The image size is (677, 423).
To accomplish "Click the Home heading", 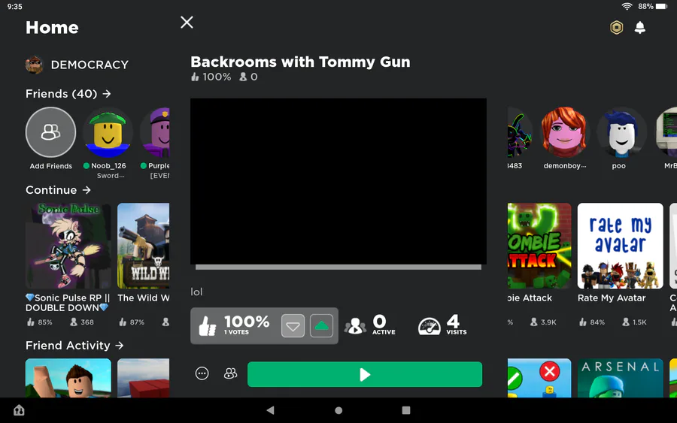I will pyautogui.click(x=52, y=28).
